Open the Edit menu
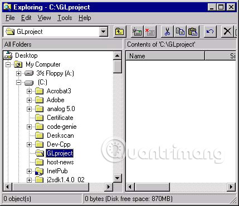Screen dimensions: 239x206 26,18
